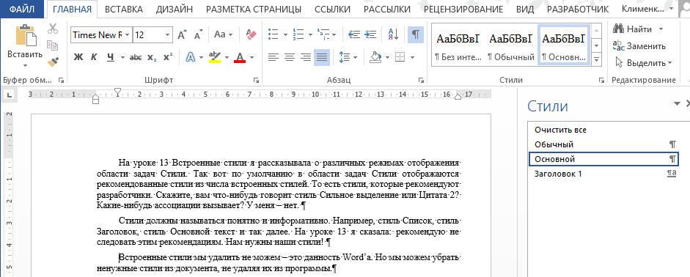Open numbered list dropdown arrow
Screen dimensions: 690x277
tap(310, 34)
